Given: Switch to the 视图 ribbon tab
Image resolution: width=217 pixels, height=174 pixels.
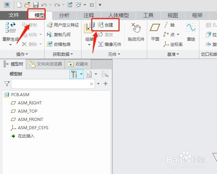Looking at the screenshot, I should (x=172, y=15).
